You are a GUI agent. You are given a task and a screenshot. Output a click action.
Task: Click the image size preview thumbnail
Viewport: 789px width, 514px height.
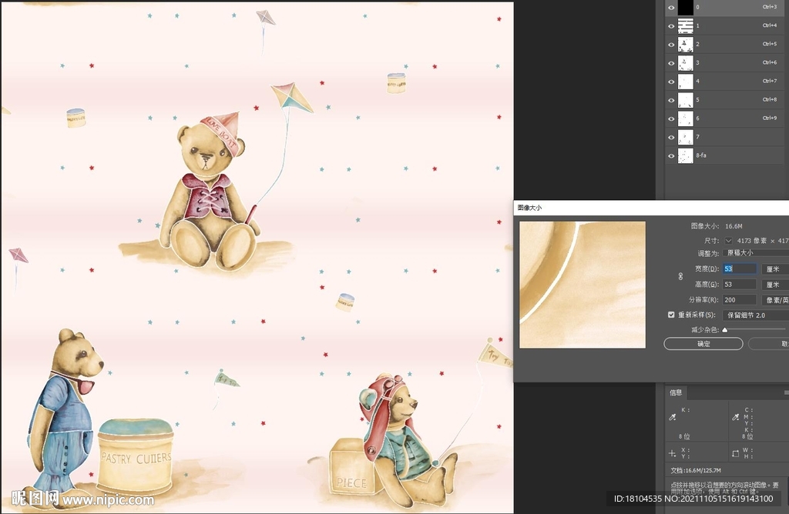click(582, 285)
